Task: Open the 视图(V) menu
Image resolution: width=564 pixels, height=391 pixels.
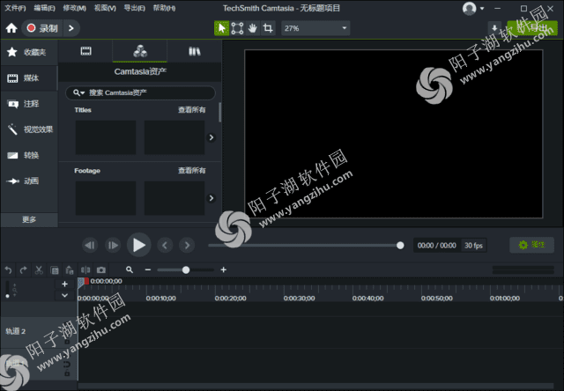Action: coord(105,8)
